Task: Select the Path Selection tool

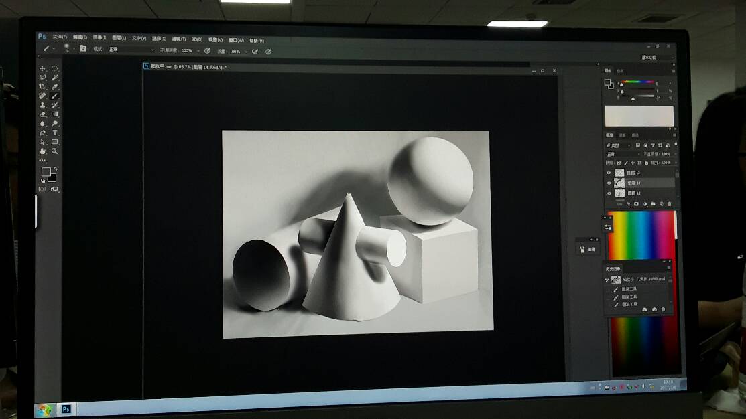Action: pos(42,142)
